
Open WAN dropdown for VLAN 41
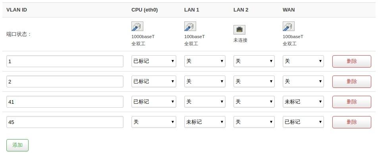tap(303, 102)
